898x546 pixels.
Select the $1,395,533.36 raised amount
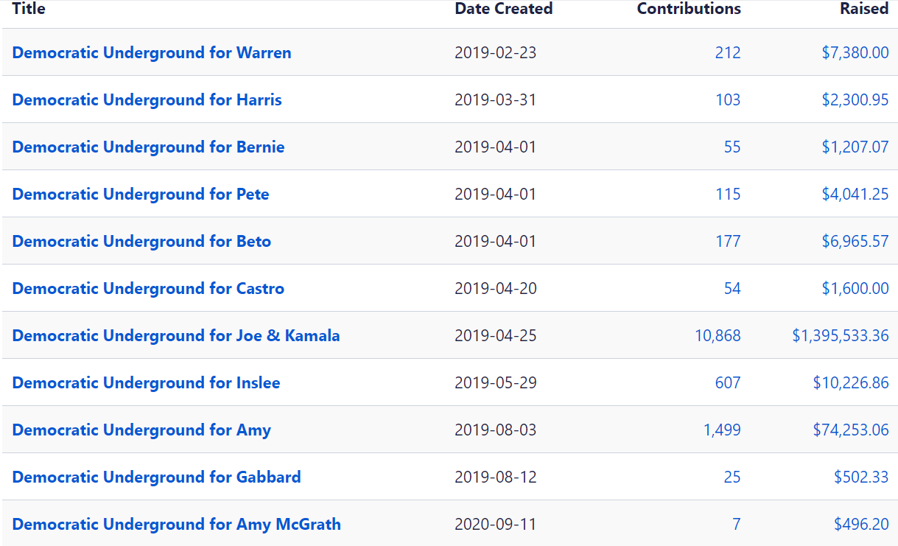pyautogui.click(x=840, y=336)
